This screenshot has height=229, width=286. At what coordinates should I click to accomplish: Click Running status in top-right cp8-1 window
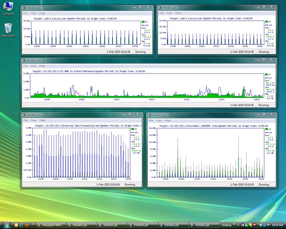click(264, 52)
